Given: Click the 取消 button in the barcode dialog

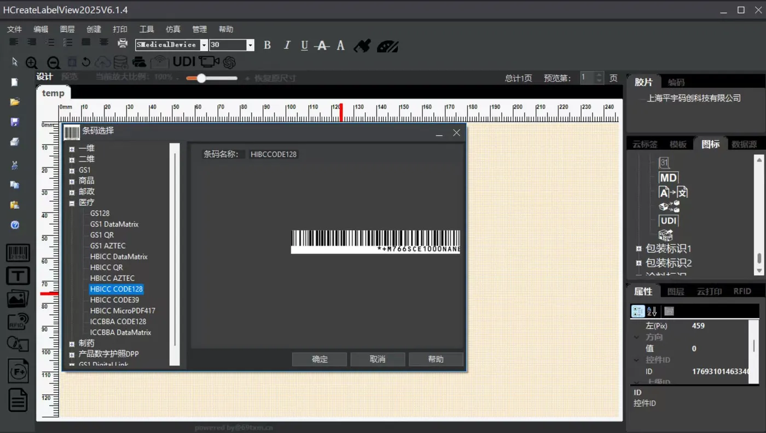Looking at the screenshot, I should click(x=378, y=359).
